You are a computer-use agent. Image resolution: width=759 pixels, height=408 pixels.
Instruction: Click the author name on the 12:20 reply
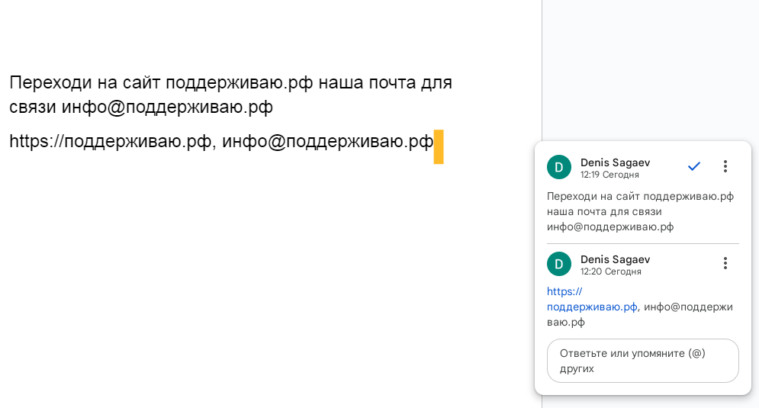tap(615, 259)
